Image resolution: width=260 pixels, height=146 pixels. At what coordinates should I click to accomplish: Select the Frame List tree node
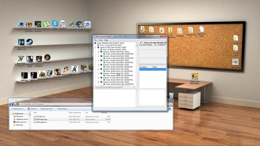coord(113,47)
